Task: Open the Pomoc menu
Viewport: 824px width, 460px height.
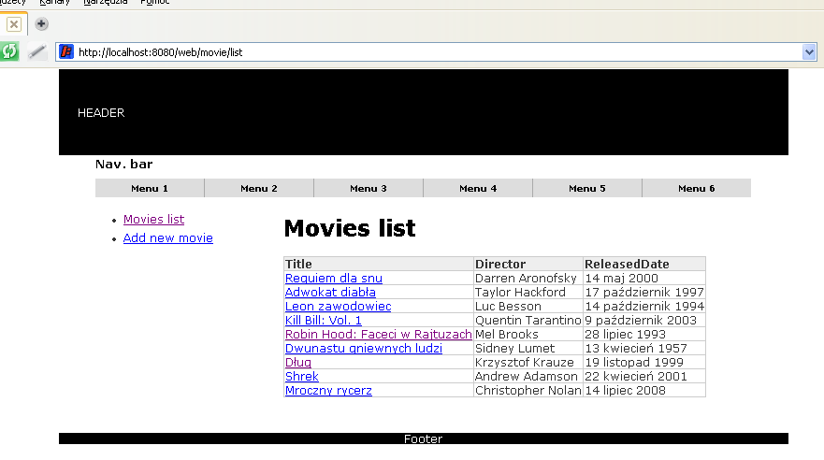Action: (154, 3)
